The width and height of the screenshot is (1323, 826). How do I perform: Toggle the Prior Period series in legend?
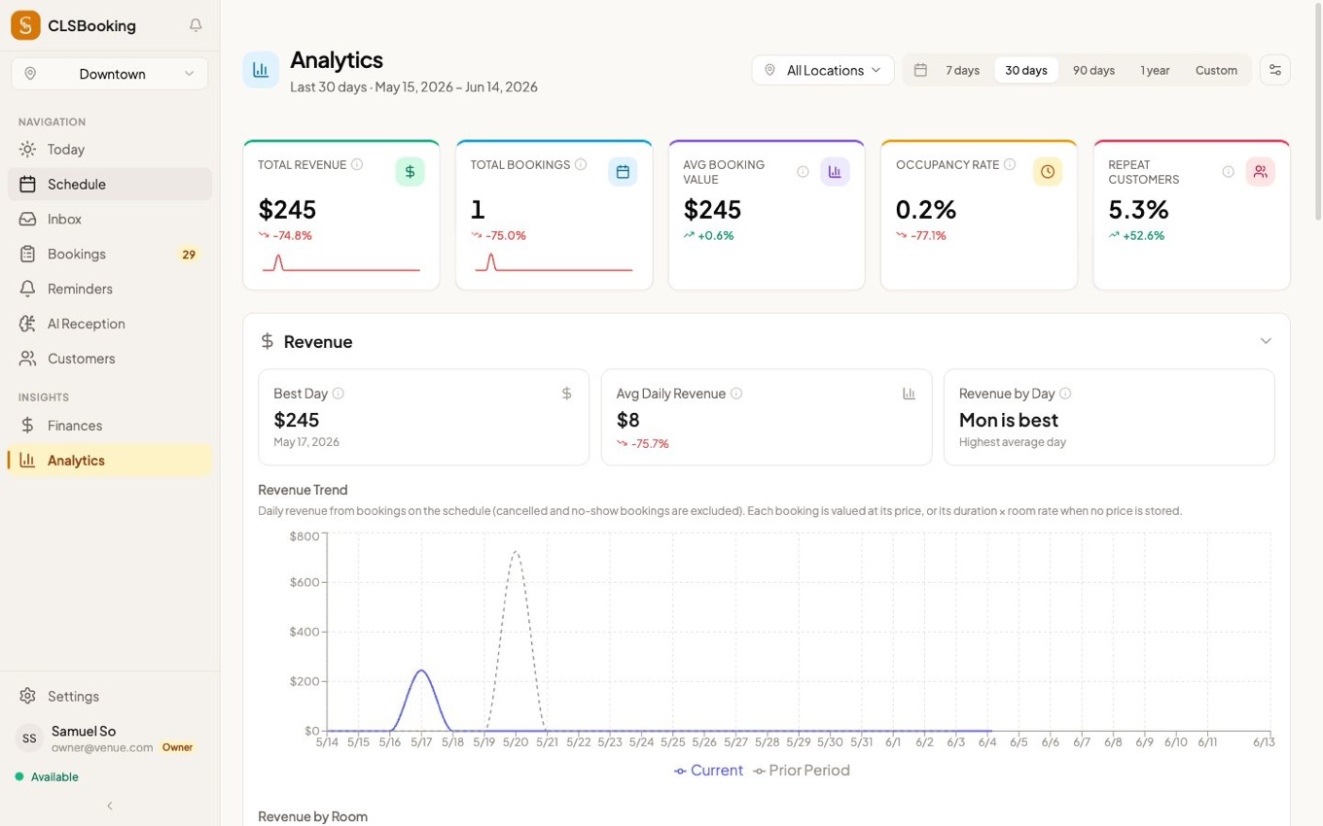(802, 771)
